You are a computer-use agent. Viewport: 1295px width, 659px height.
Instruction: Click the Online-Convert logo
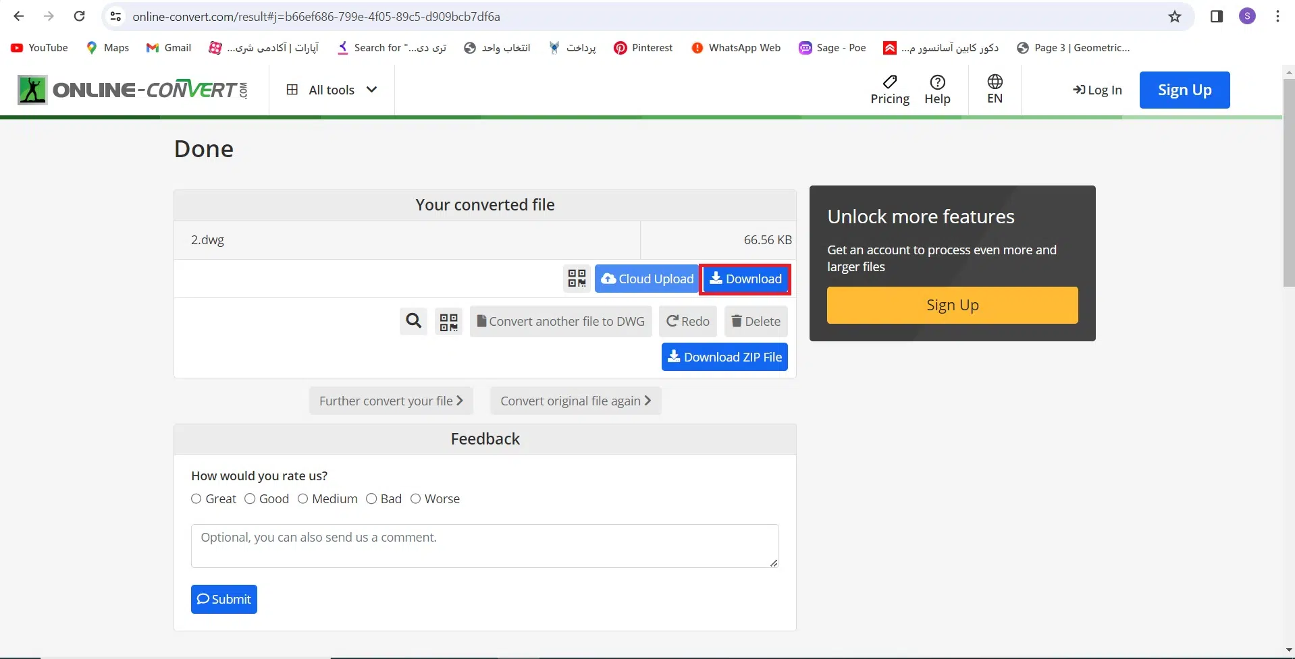pos(133,90)
